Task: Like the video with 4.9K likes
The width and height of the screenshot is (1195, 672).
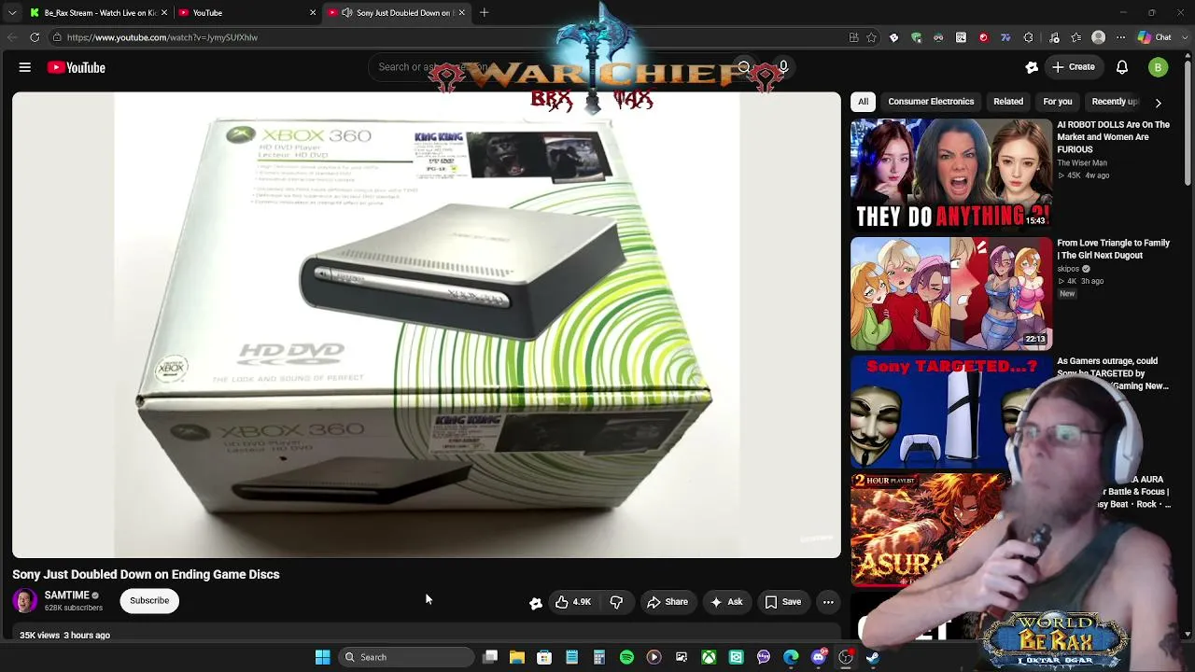Action: (573, 602)
